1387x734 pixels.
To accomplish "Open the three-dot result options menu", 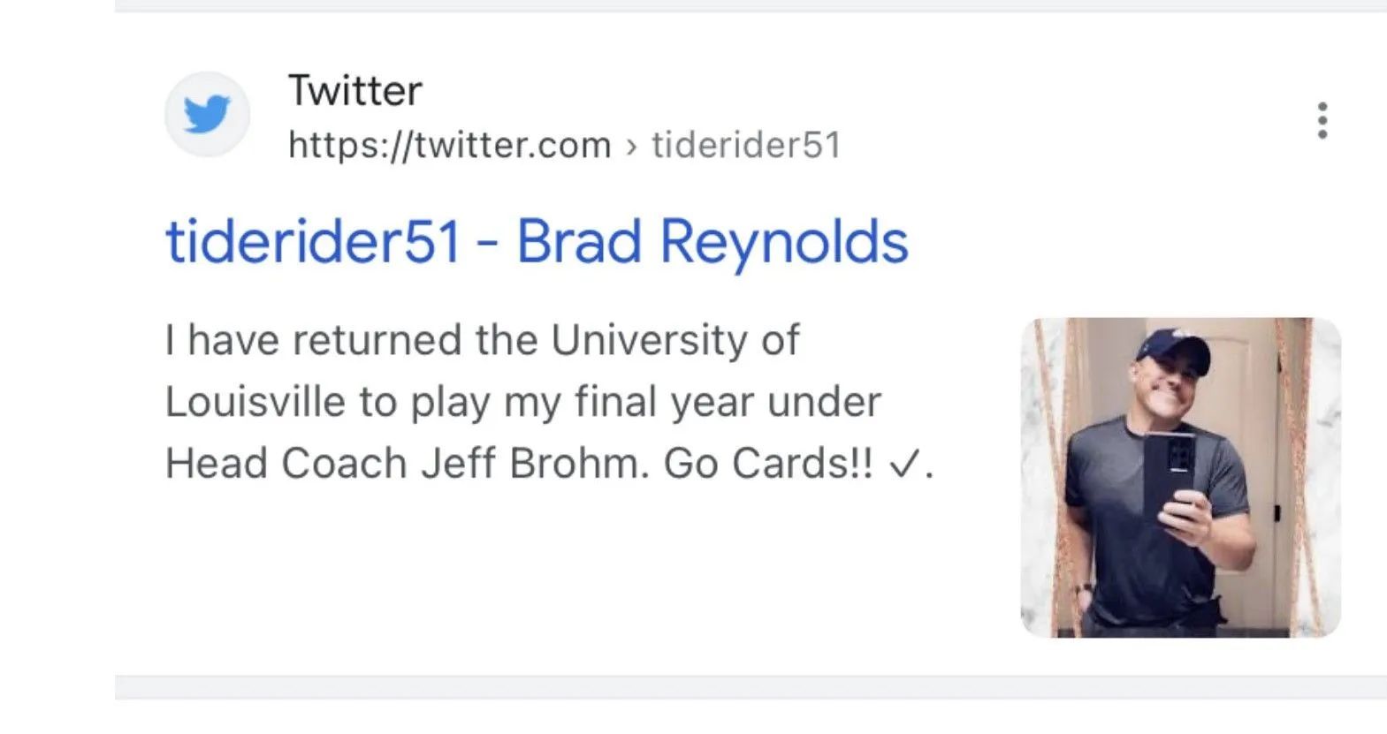I will point(1322,120).
